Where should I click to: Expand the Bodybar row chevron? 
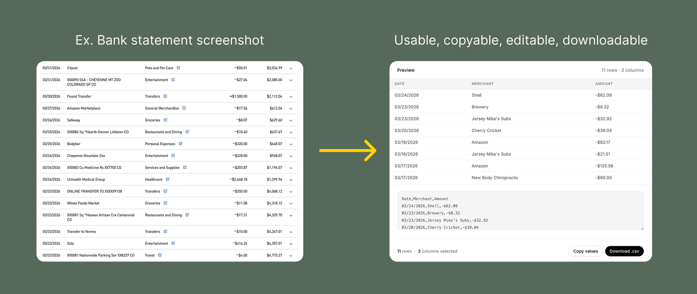tap(291, 144)
